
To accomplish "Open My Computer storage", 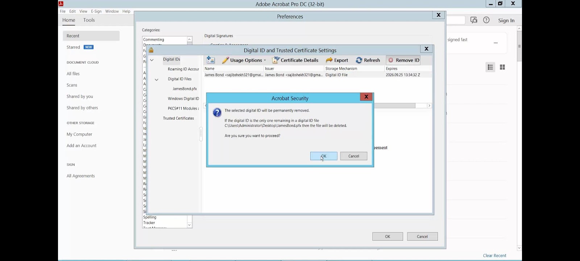I will coord(79,134).
